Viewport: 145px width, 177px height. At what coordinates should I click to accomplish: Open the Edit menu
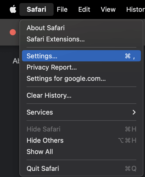click(84, 9)
